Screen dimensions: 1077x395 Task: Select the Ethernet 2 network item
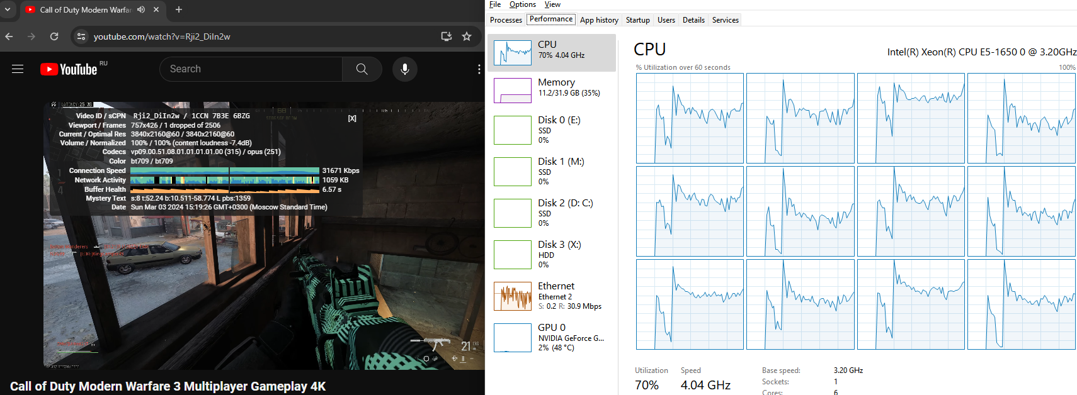click(x=552, y=296)
